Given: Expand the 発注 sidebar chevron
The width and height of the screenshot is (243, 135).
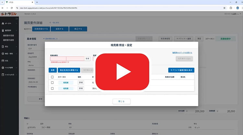Looking at the screenshot, I should pos(17,47).
